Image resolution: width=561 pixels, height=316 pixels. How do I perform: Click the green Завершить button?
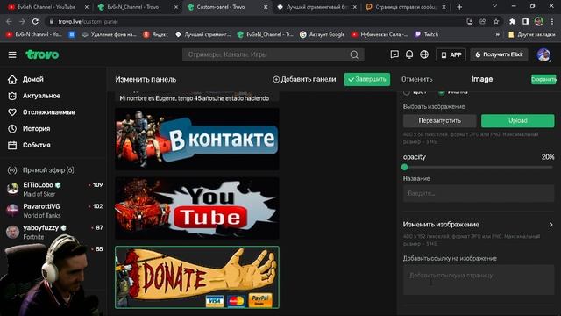(x=367, y=80)
